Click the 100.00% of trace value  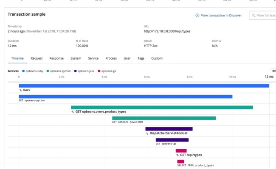82,46
